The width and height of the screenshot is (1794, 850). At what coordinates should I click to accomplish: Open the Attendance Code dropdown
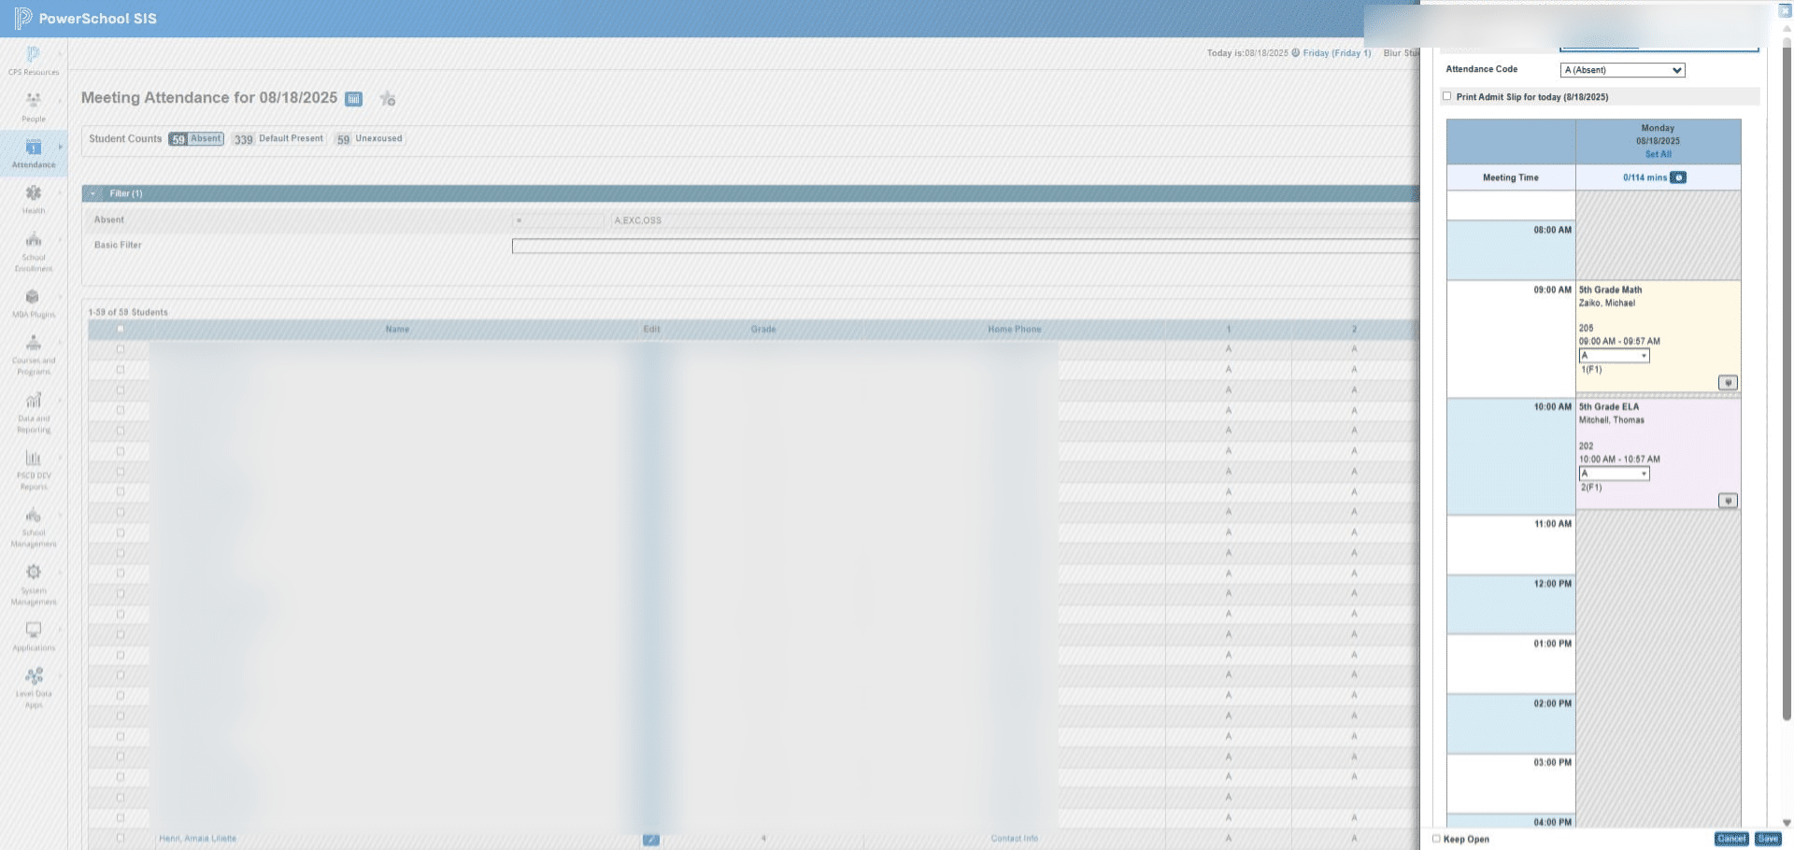point(1622,70)
